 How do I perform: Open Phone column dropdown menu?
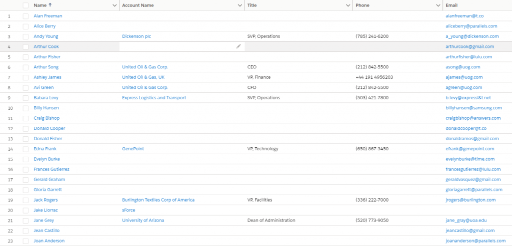438,5
